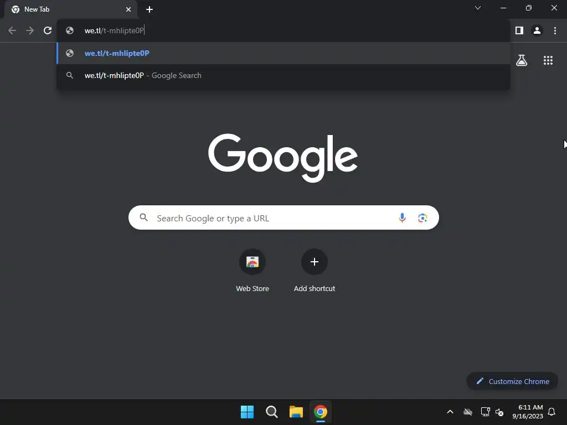Click the Google logo
567x425 pixels.
pyautogui.click(x=283, y=158)
